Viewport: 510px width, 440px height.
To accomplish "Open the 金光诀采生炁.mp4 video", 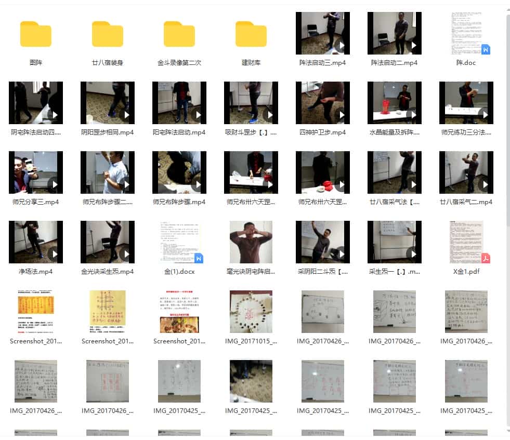I will (x=108, y=243).
